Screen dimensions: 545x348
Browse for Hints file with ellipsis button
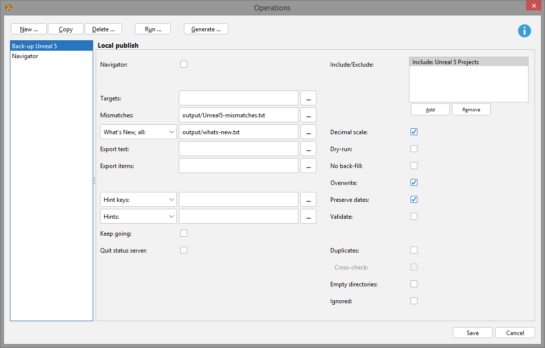click(308, 216)
